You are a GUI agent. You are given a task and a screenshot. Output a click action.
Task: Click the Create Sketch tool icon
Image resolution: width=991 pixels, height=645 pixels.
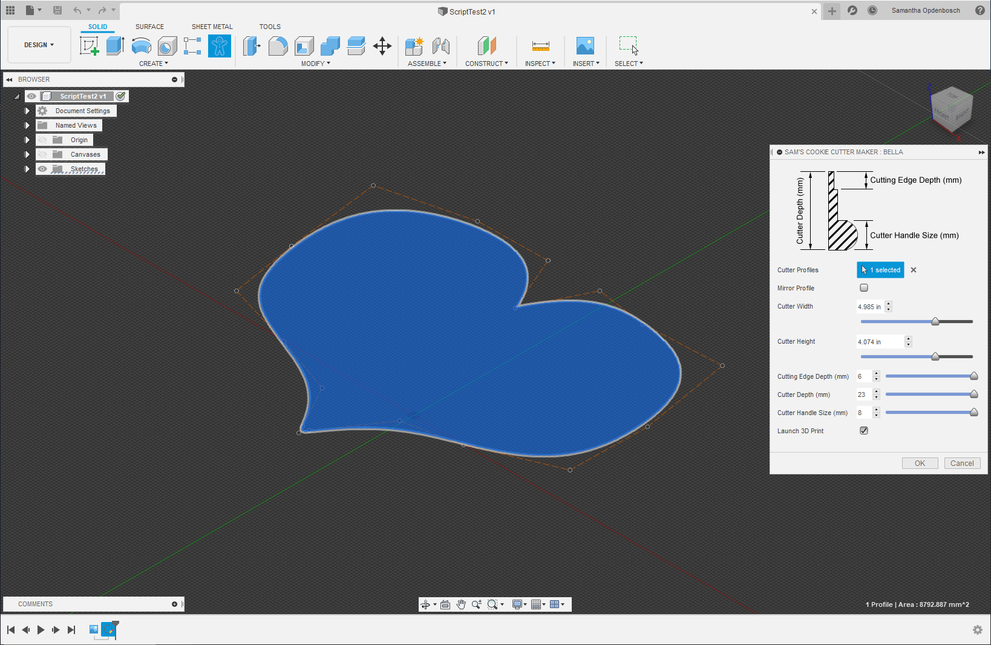(x=89, y=46)
